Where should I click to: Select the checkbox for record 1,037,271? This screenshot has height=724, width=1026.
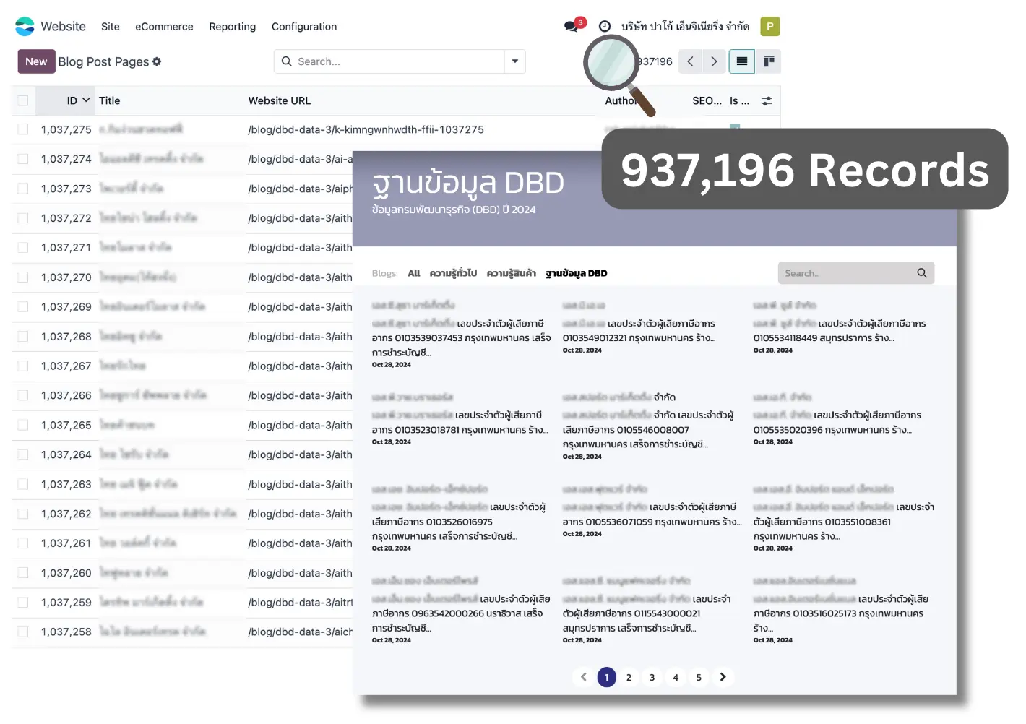pyautogui.click(x=23, y=247)
